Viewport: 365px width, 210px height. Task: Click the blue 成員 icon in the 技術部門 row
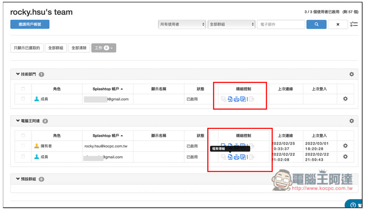point(36,99)
